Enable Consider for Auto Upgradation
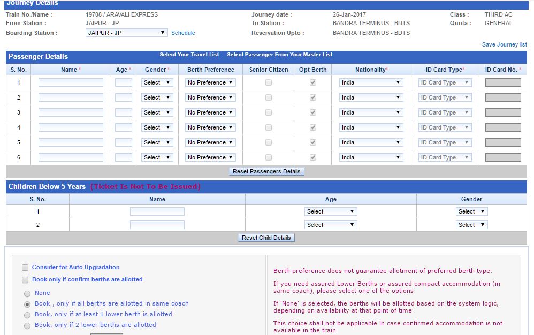 point(24,267)
